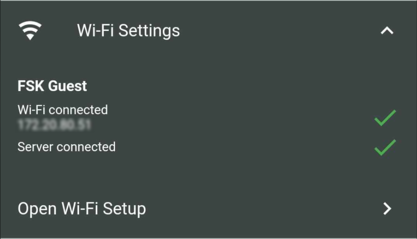Collapse the Wi-Fi Settings section
This screenshot has height=239, width=417.
(x=387, y=31)
